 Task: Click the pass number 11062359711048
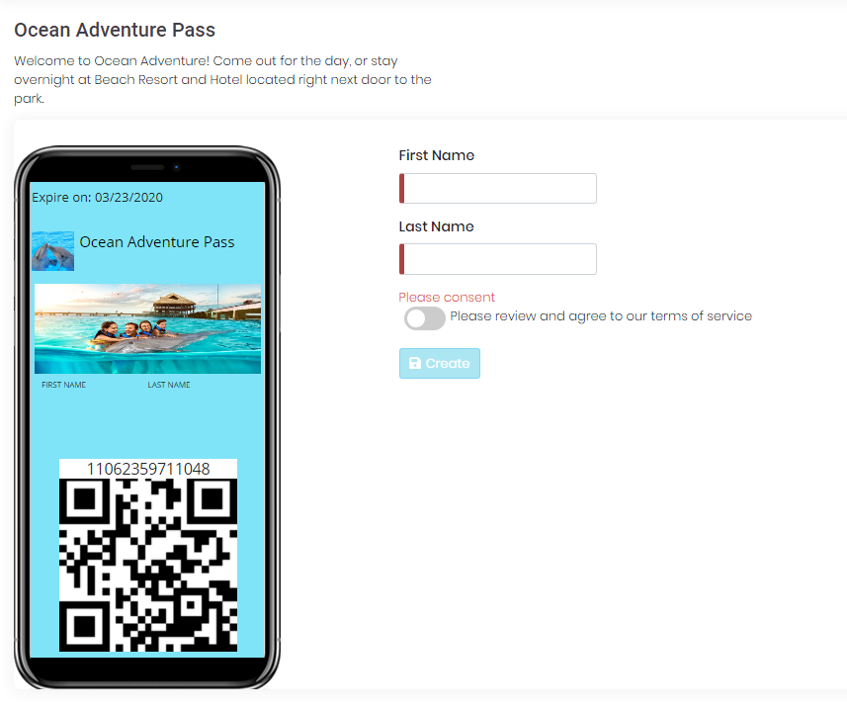click(x=148, y=469)
